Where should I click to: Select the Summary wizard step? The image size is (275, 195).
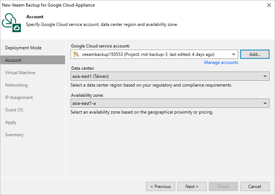click(14, 135)
